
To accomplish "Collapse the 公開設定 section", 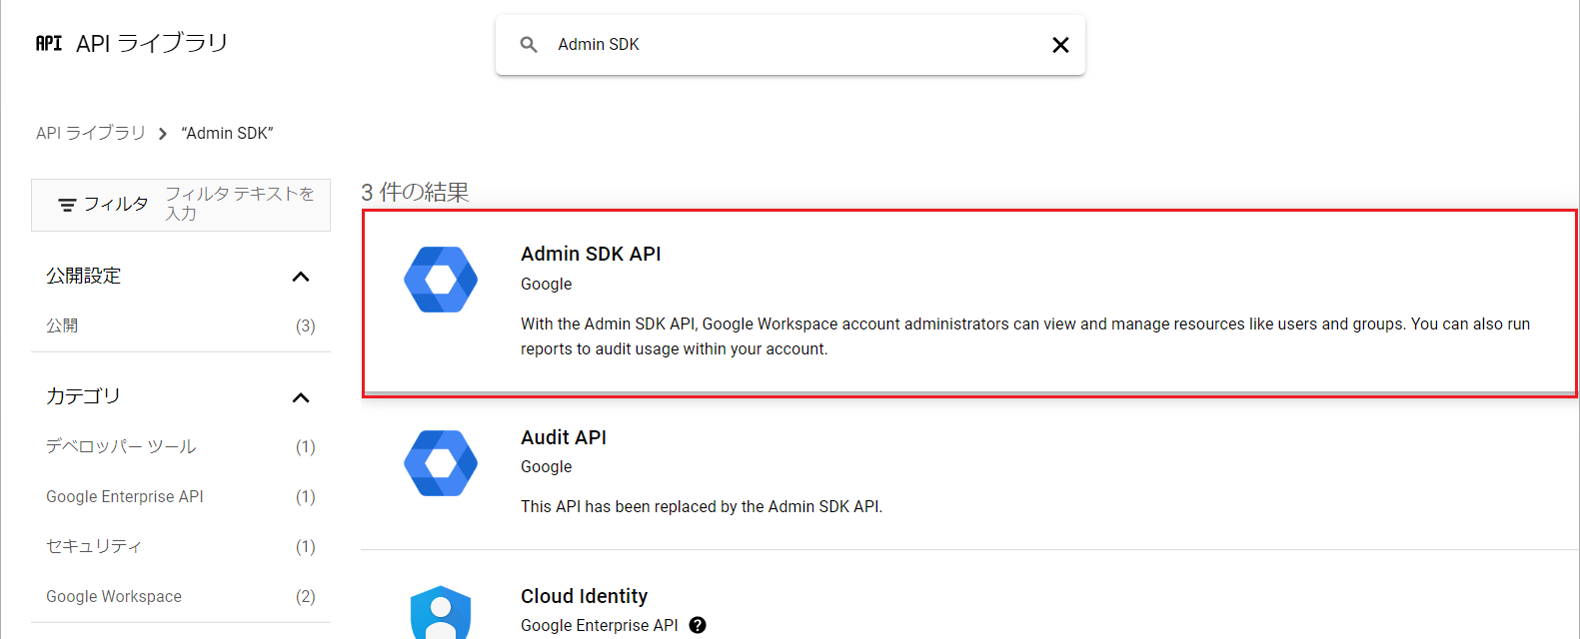I will pos(300,277).
